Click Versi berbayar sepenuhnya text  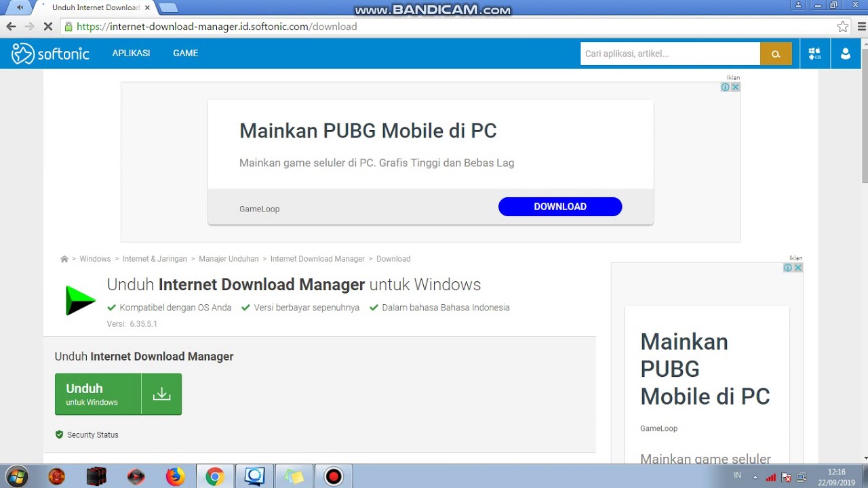coord(307,308)
